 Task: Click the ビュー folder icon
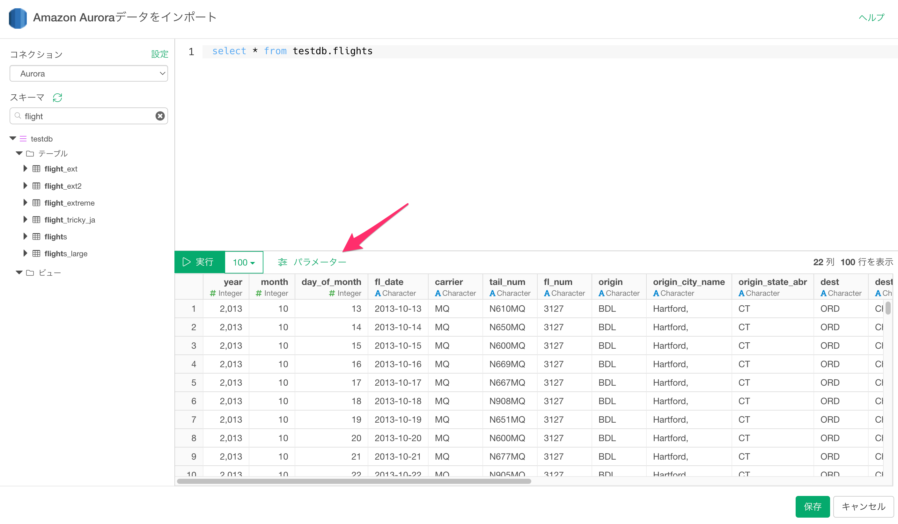click(x=30, y=273)
